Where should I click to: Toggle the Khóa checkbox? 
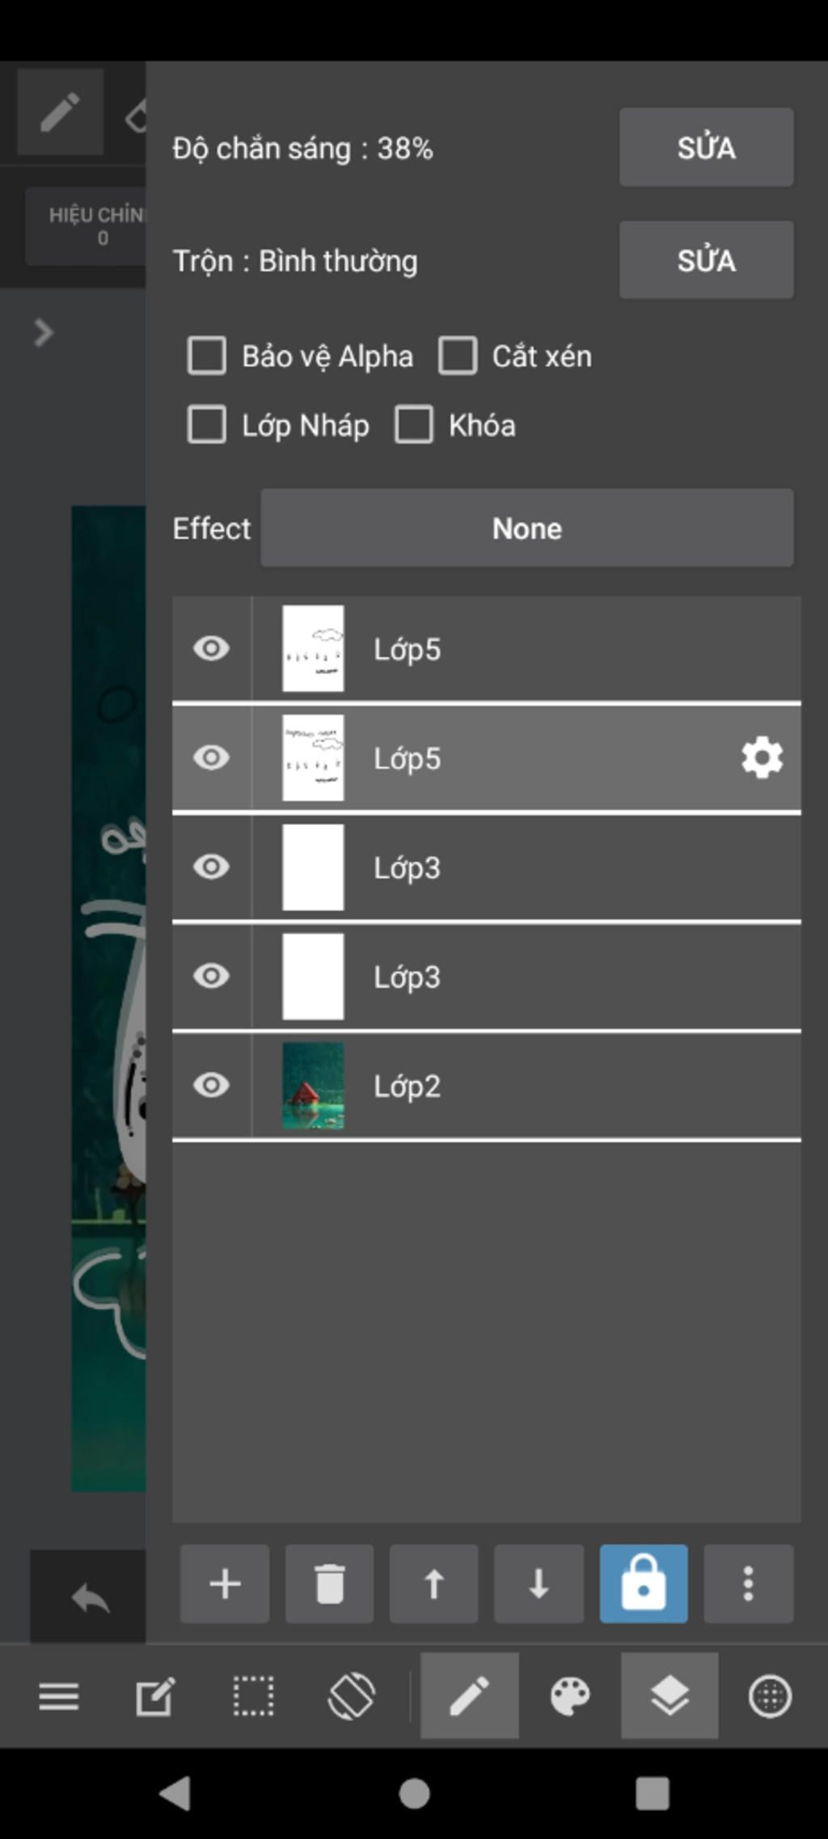click(414, 425)
